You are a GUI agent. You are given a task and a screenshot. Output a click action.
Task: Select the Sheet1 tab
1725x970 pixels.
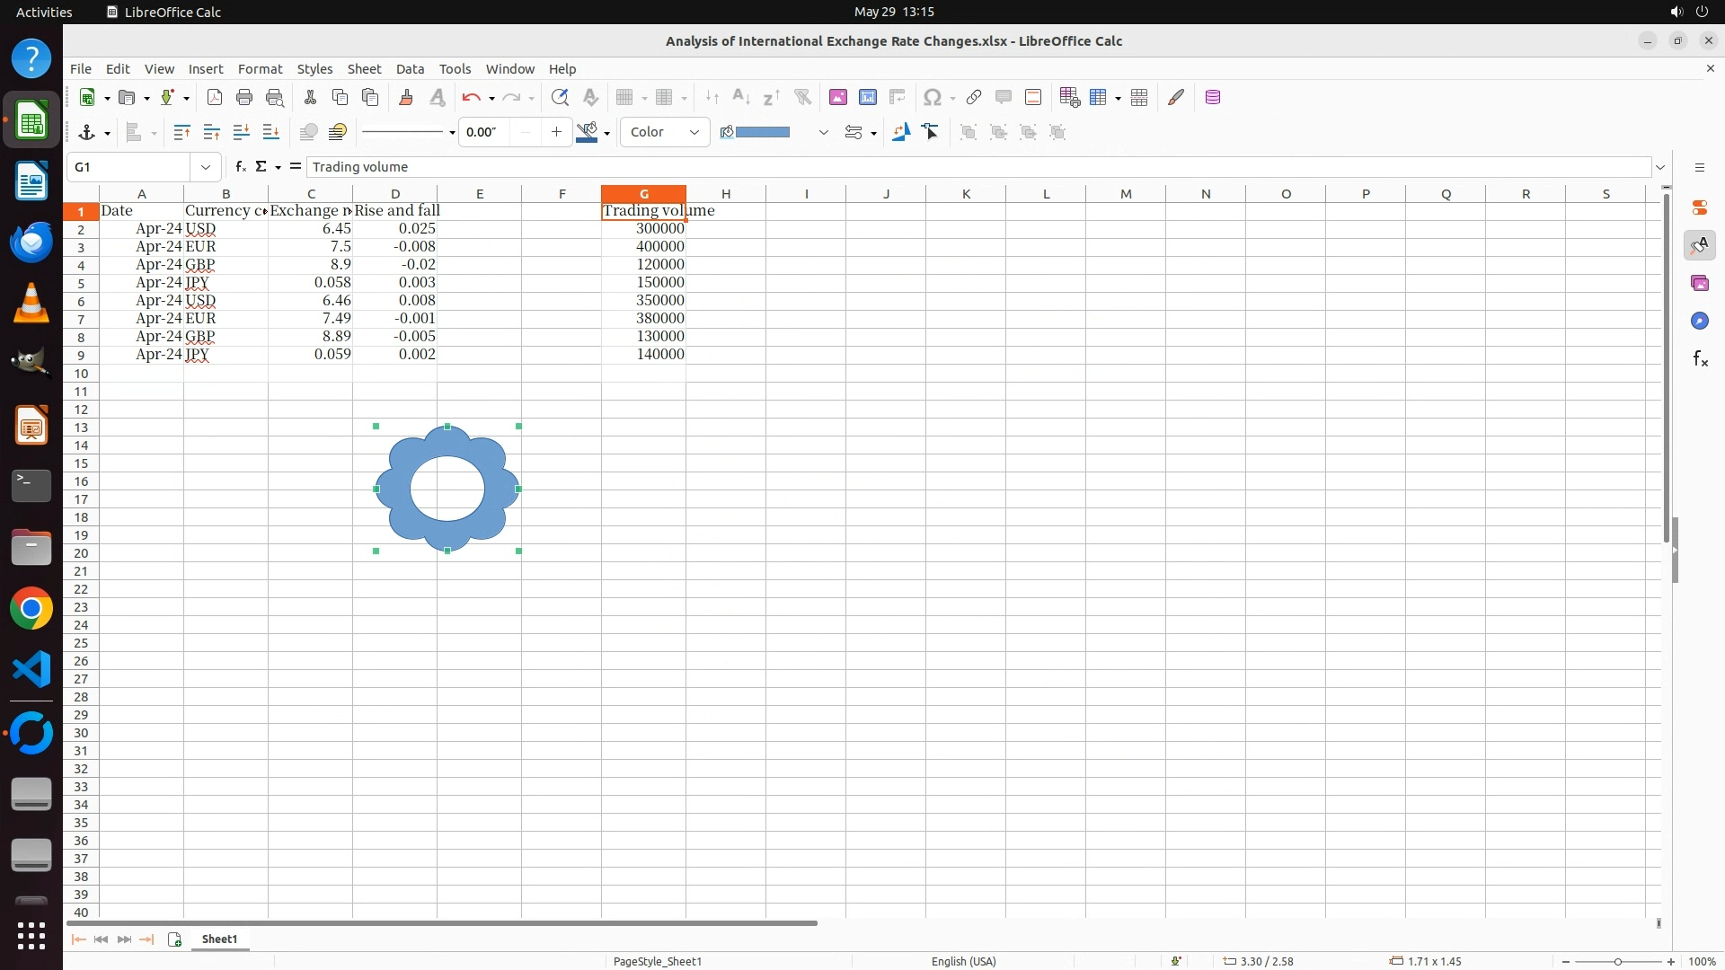(219, 939)
